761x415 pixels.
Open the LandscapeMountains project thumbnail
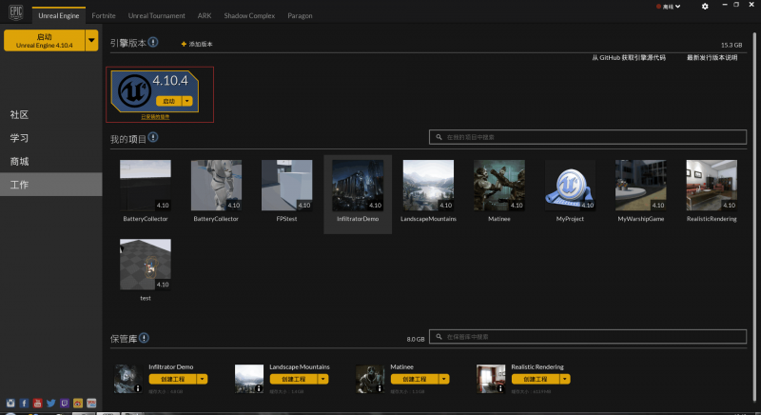pyautogui.click(x=429, y=186)
